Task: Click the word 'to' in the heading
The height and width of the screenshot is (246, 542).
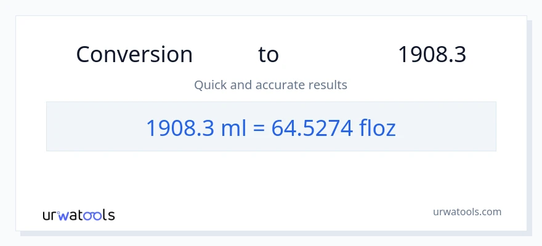Action: [x=269, y=55]
